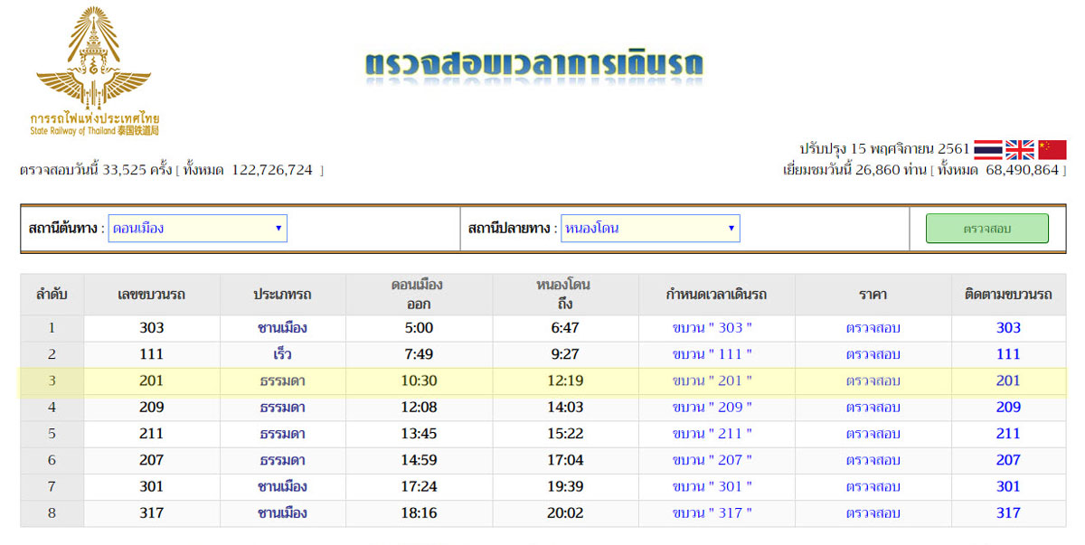Open timetable link ขบวน " 209 "
Screen dimensions: 1085x545
712,408
